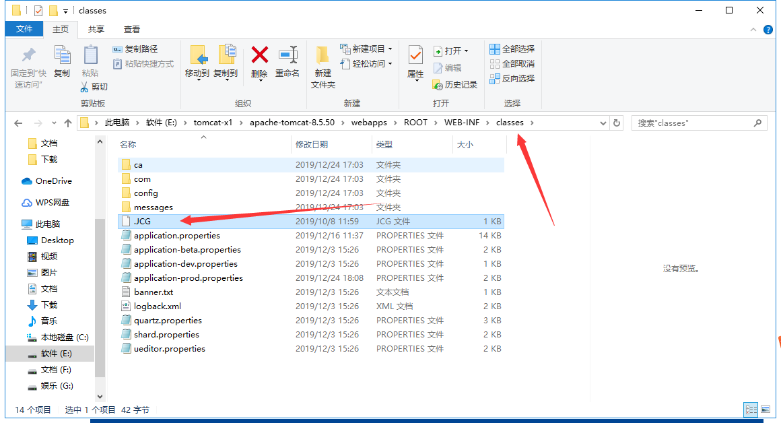Open the Recent locations dropdown arrow
This screenshot has height=423, width=781.
54,123
